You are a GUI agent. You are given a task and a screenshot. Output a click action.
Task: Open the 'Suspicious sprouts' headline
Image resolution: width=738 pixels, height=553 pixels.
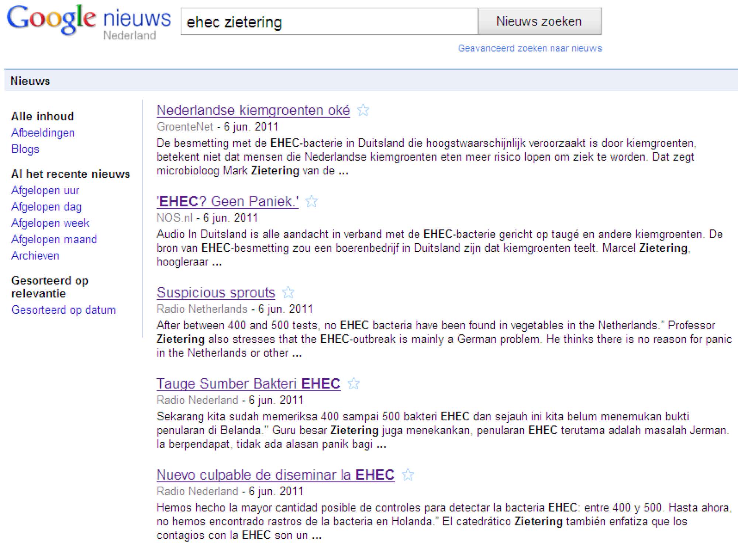point(216,292)
